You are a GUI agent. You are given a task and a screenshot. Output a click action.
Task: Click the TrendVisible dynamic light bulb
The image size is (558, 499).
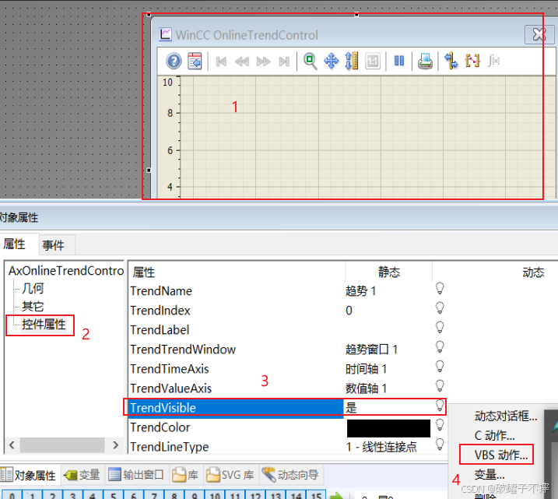pyautogui.click(x=440, y=406)
